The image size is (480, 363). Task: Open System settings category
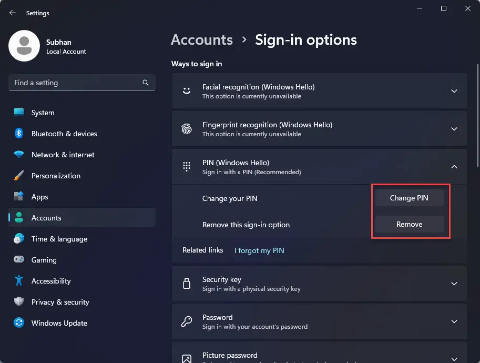(x=82, y=113)
